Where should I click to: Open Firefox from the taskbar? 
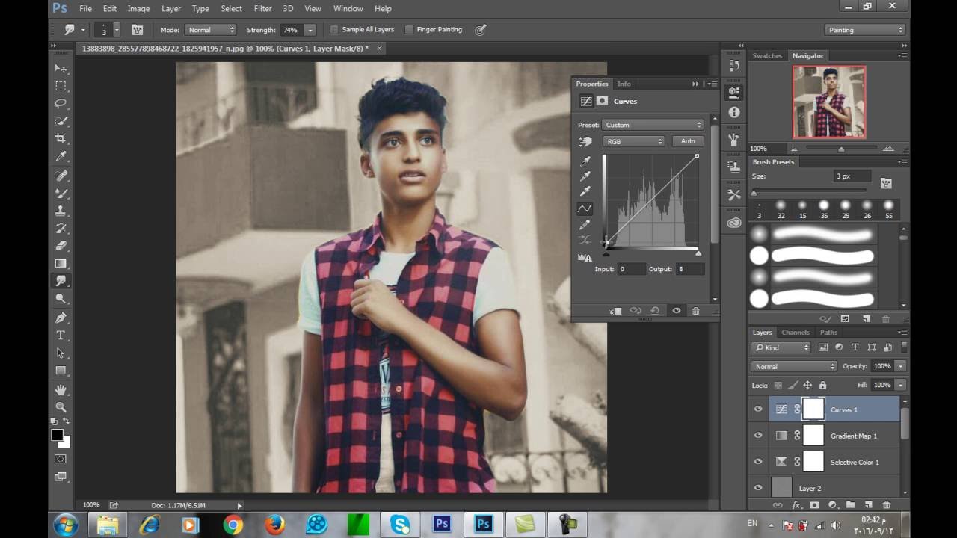(x=274, y=525)
